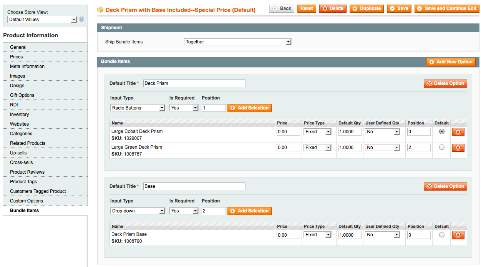Click Default Qty field for Deck Prism Base
This screenshot has width=481, height=267.
pyautogui.click(x=350, y=235)
